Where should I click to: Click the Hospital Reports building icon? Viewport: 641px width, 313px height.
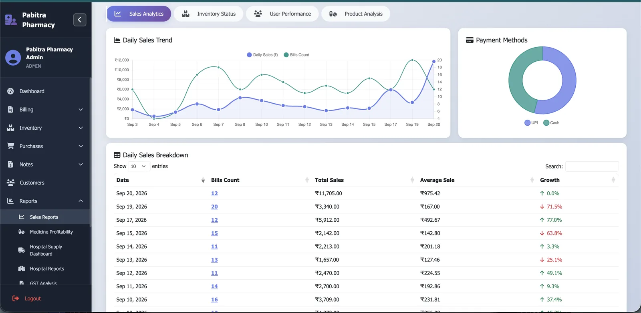point(22,269)
